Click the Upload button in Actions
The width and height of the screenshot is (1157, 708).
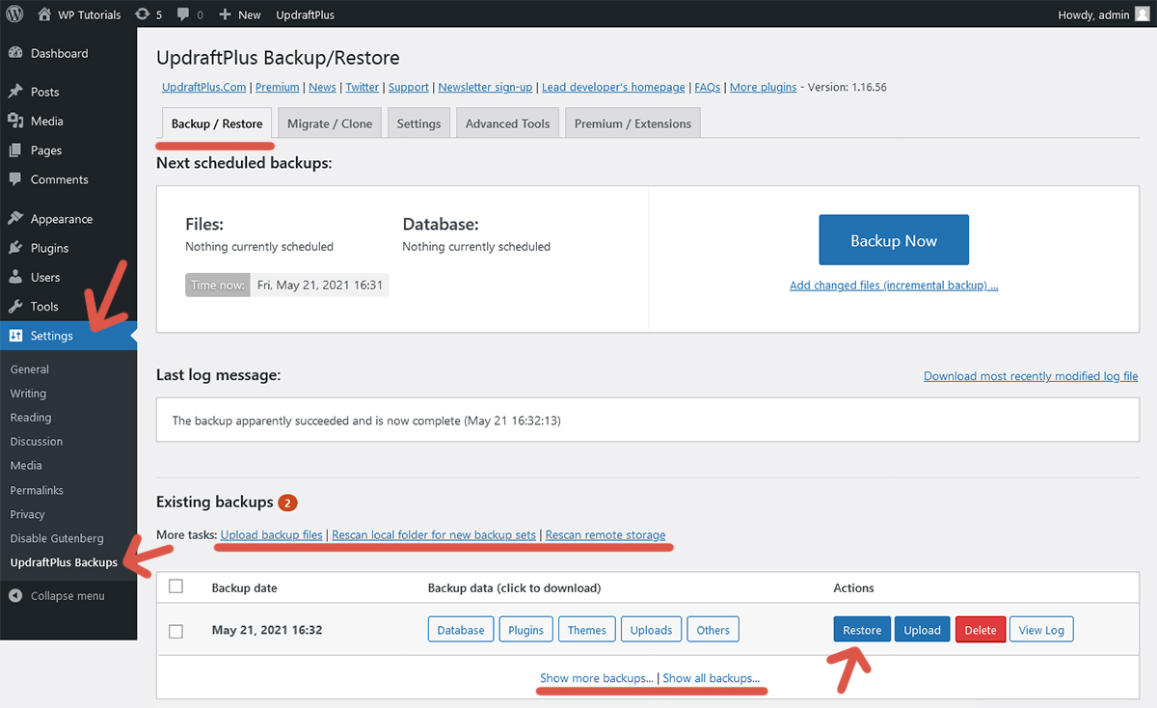tap(922, 630)
